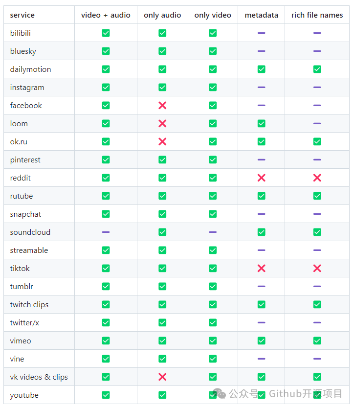Image resolution: width=354 pixels, height=408 pixels.
Task: Click the twitter/x metadata dash
Action: tap(262, 323)
